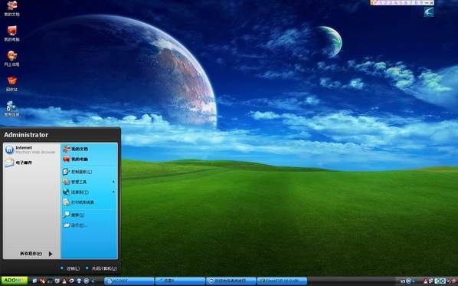Click the ADONIA start button

[x=15, y=281]
